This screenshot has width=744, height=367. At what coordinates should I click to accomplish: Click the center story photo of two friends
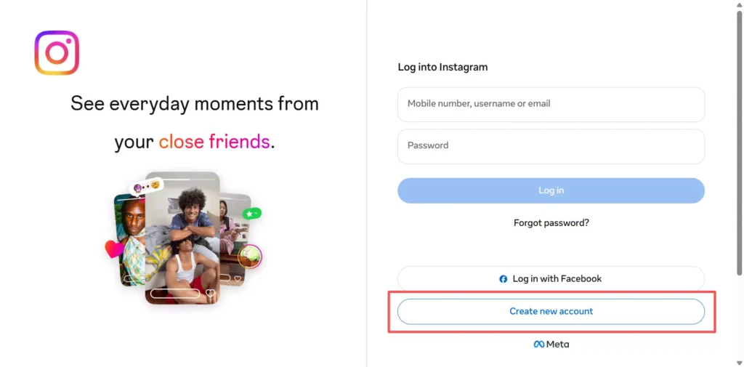[x=182, y=238]
